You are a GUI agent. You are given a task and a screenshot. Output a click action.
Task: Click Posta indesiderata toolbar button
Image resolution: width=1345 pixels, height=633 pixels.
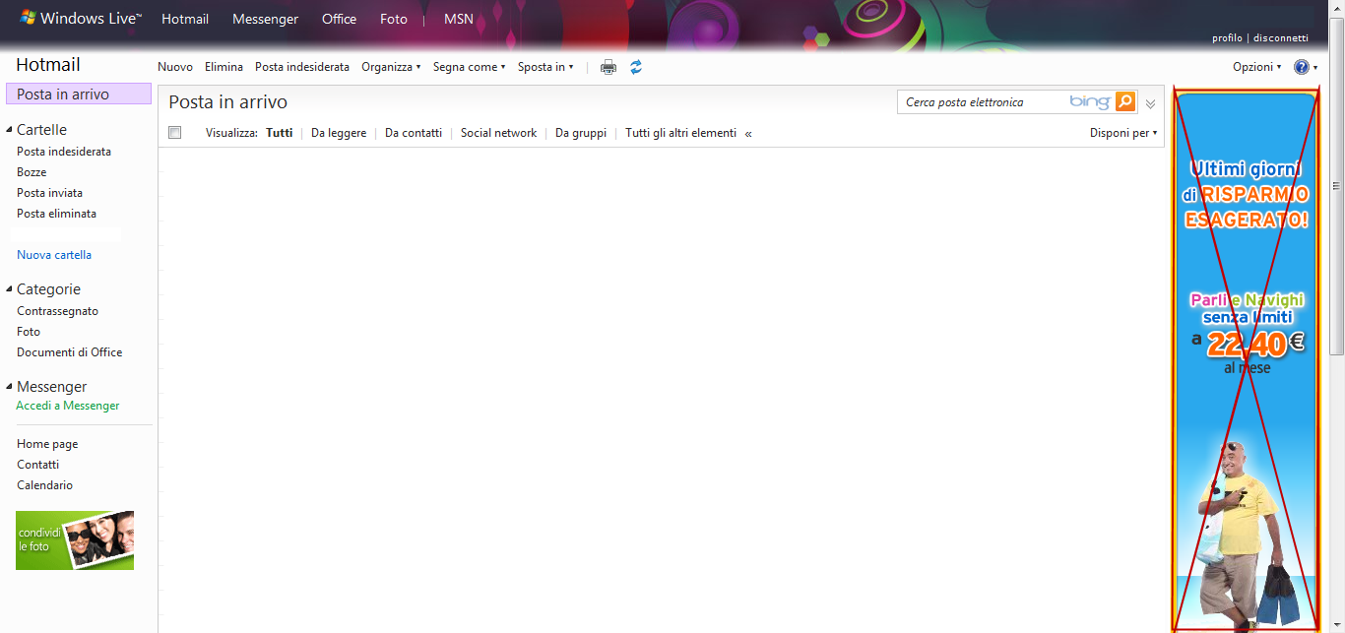tap(302, 67)
